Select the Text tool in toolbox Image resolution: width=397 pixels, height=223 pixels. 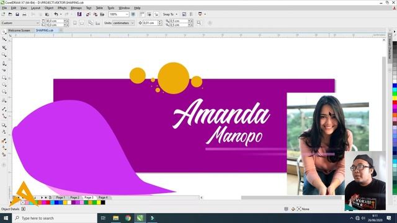click(4, 100)
